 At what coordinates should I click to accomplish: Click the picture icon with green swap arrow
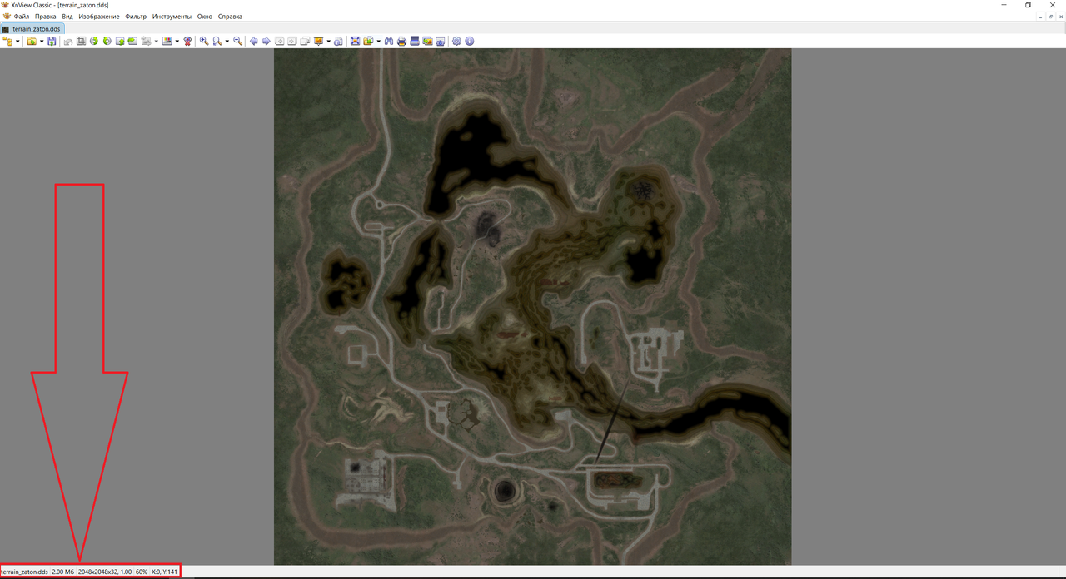point(132,41)
